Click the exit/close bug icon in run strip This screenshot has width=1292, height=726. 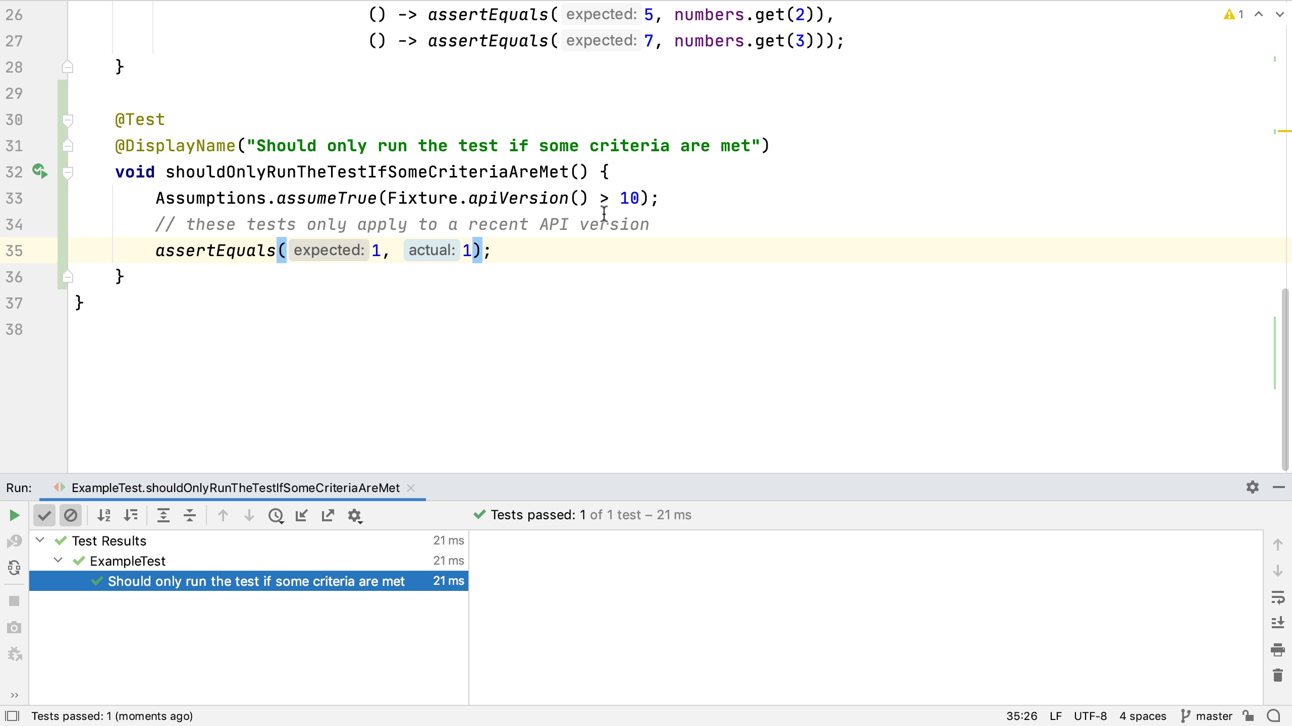15,654
